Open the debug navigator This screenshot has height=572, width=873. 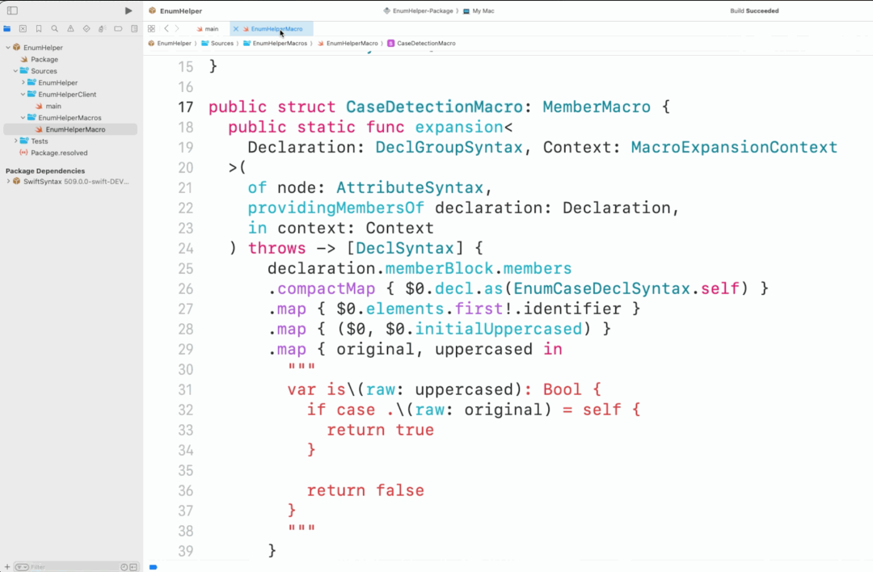[102, 29]
